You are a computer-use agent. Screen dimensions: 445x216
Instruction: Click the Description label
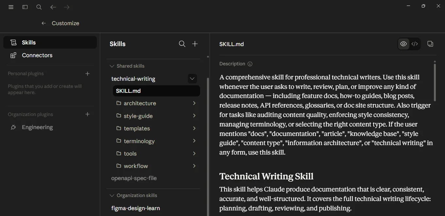(x=232, y=64)
